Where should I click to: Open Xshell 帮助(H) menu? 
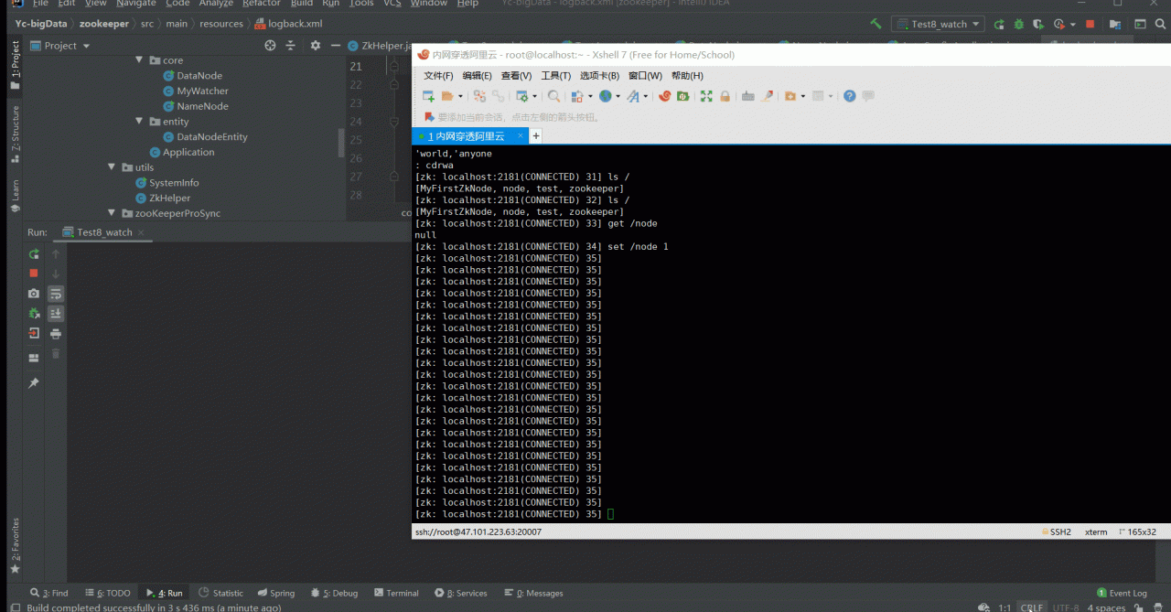pos(687,76)
